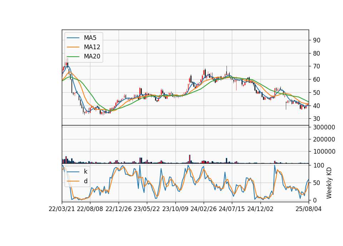Click the d legend label
Screen dimensions: 343x246
pyautogui.click(x=85, y=181)
